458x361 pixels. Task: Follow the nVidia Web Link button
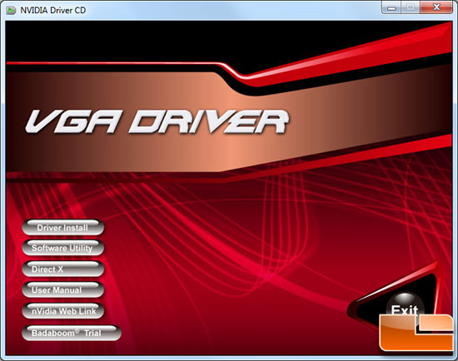(x=62, y=311)
